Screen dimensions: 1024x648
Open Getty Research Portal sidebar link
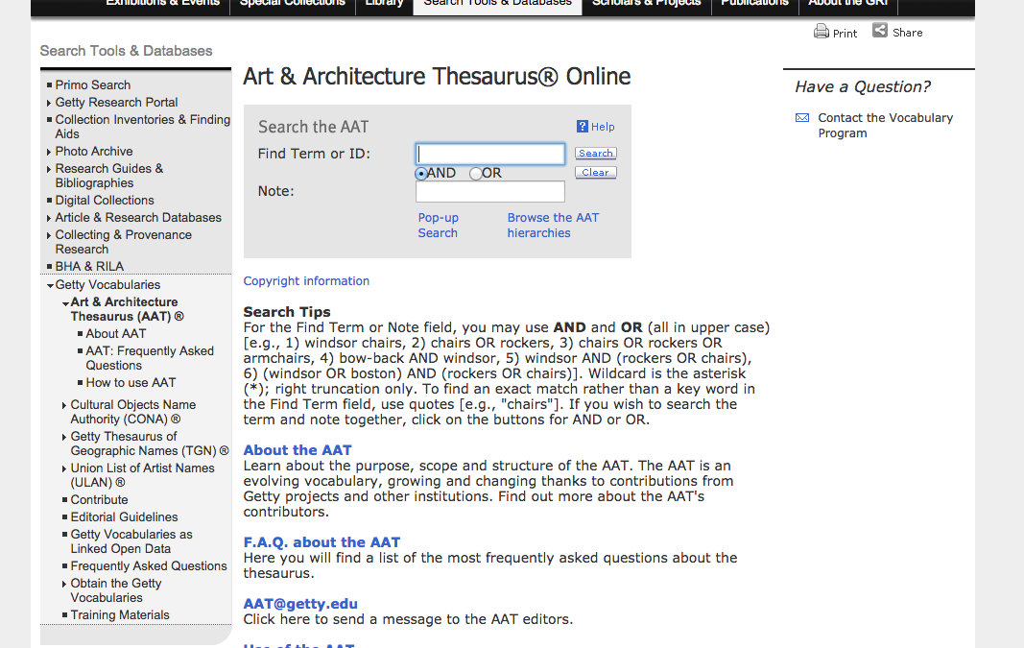pyautogui.click(x=116, y=103)
